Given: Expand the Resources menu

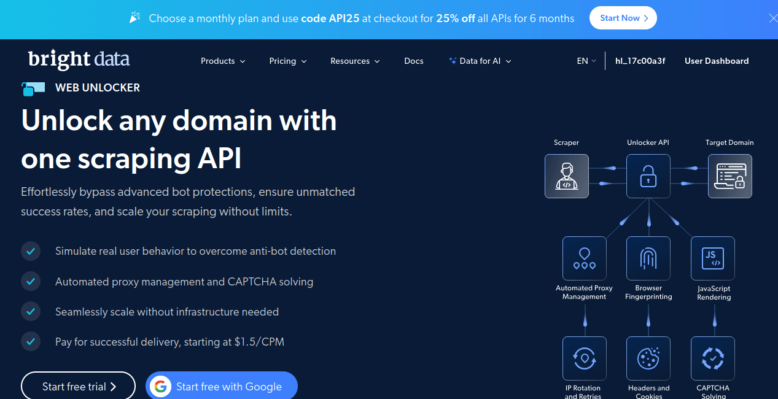Looking at the screenshot, I should pos(355,61).
